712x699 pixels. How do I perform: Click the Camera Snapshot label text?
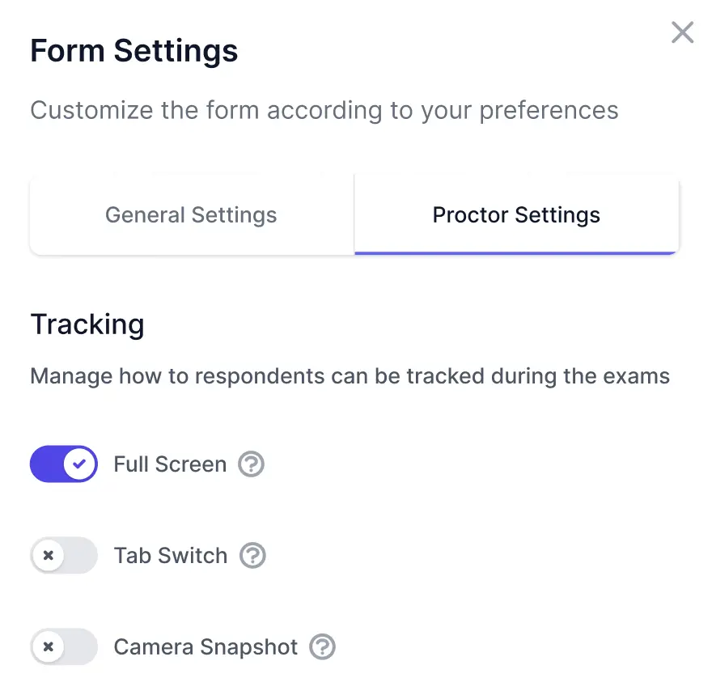point(205,647)
